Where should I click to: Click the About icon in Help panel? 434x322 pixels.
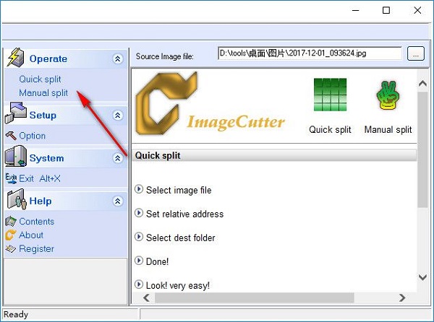click(11, 235)
